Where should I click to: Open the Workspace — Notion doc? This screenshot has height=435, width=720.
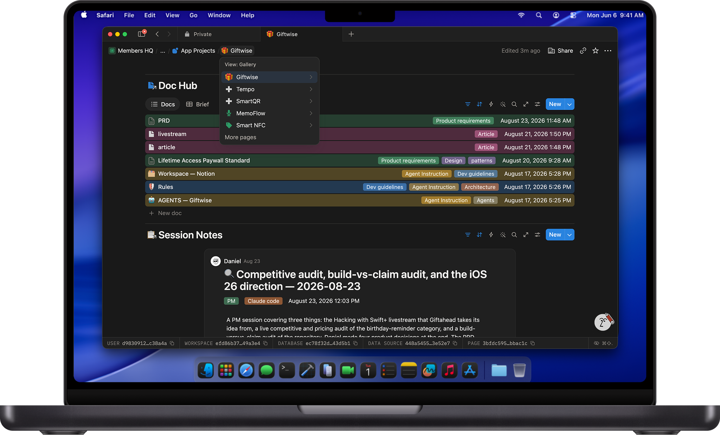(360, 174)
